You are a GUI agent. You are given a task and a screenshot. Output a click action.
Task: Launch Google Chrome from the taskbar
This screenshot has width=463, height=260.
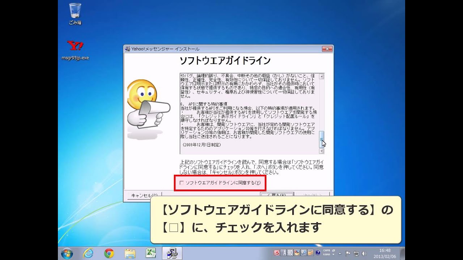[x=109, y=253]
